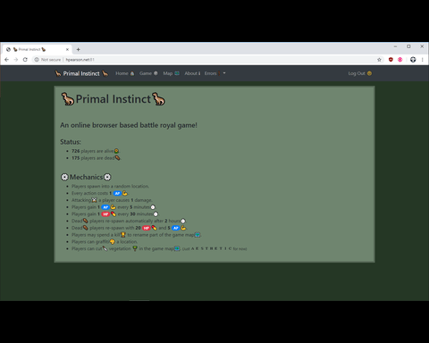Minimize the browser window
The image size is (429, 343).
pyautogui.click(x=395, y=46)
